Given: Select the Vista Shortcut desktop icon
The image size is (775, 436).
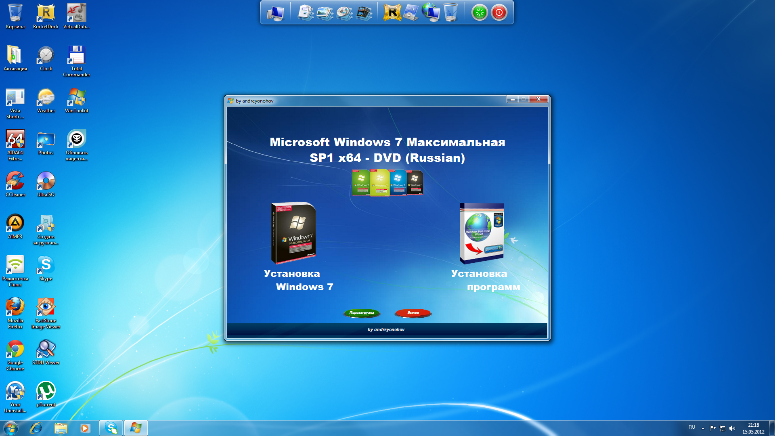Looking at the screenshot, I should (15, 103).
